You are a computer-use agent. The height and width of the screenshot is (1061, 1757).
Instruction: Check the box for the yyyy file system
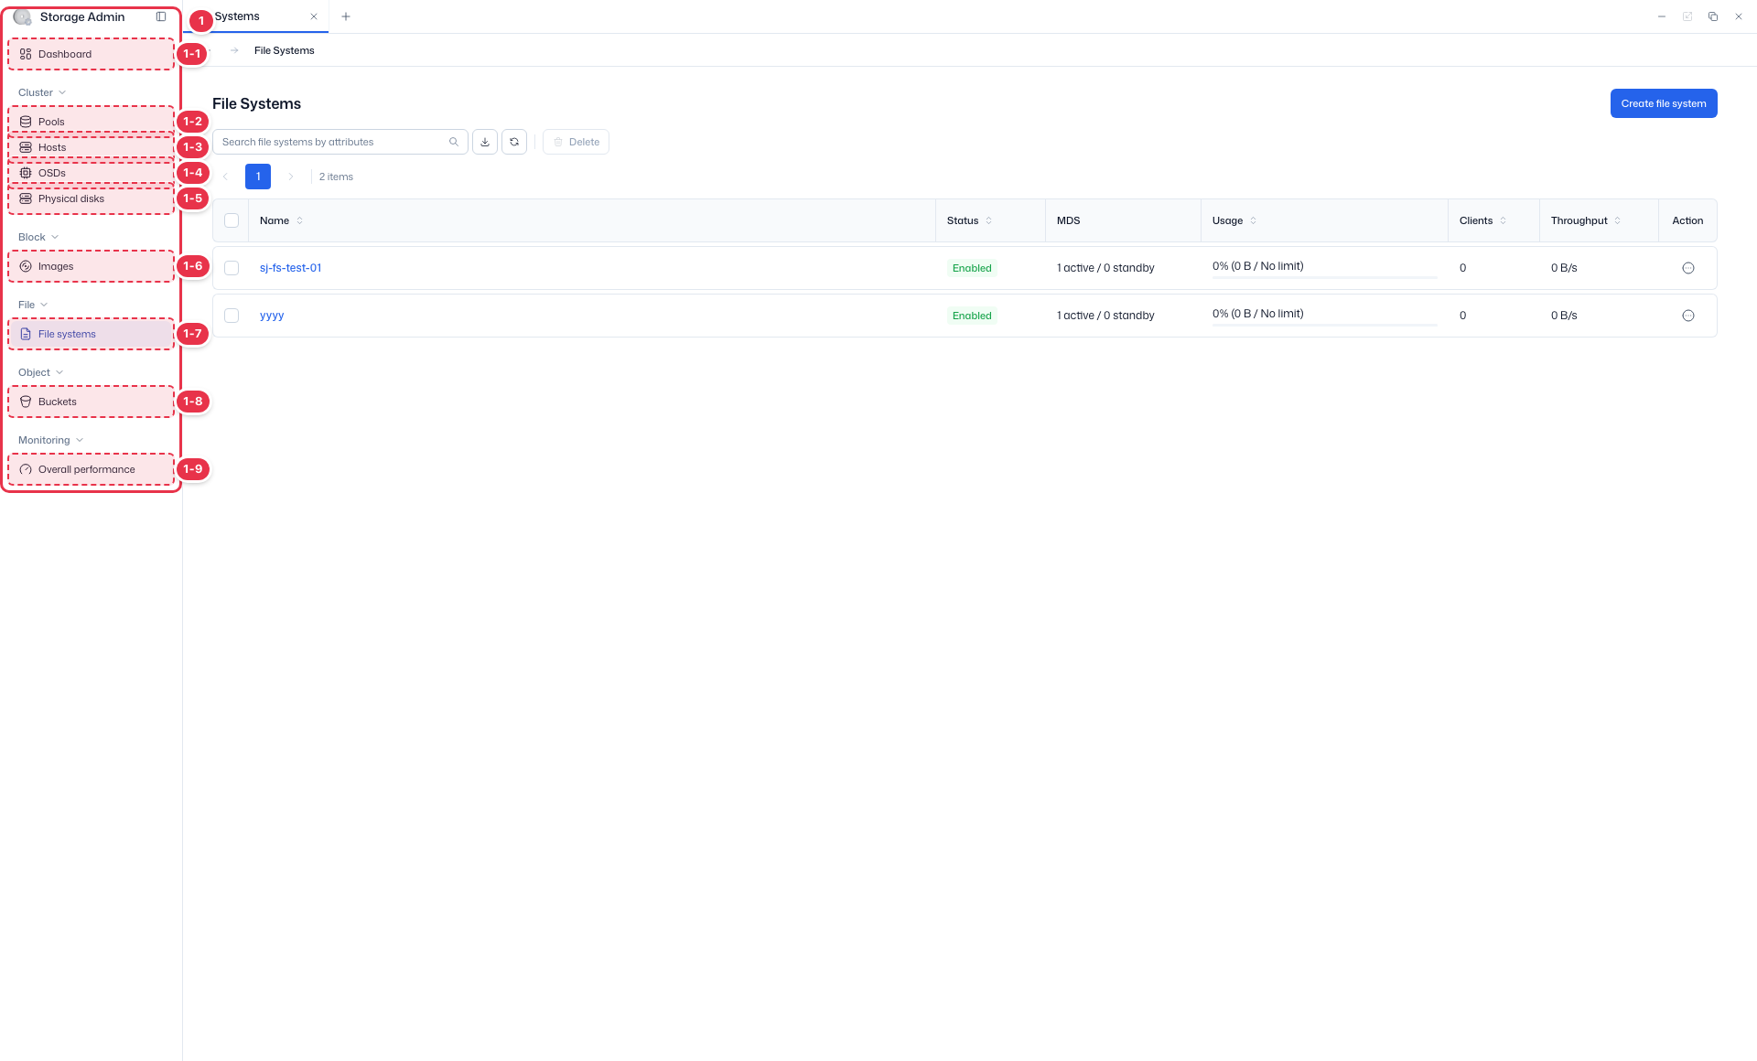[x=232, y=316]
